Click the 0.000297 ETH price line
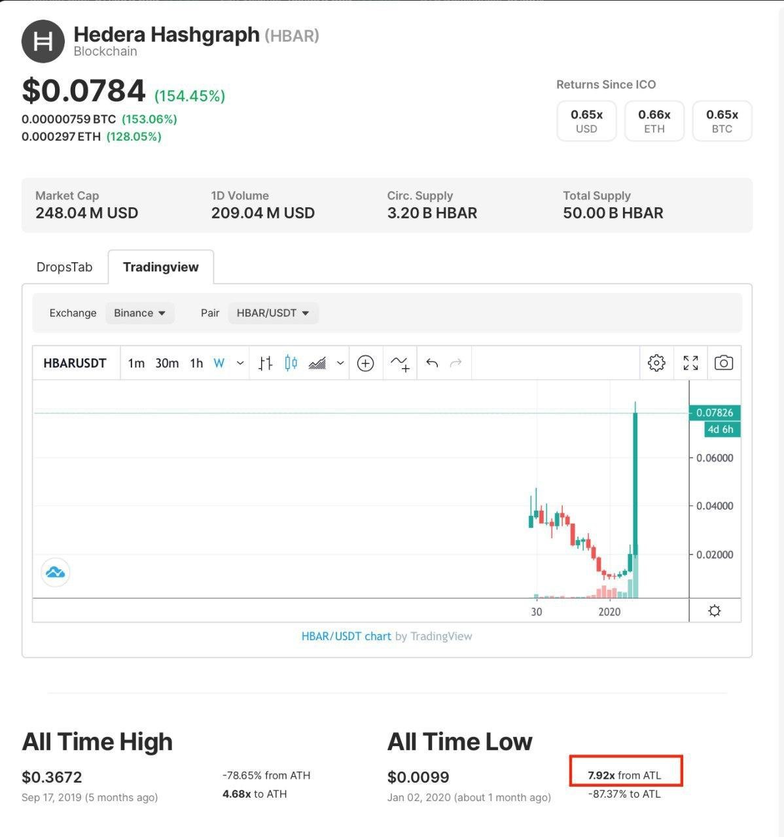Screen dimensions: 784x837 tap(92, 137)
